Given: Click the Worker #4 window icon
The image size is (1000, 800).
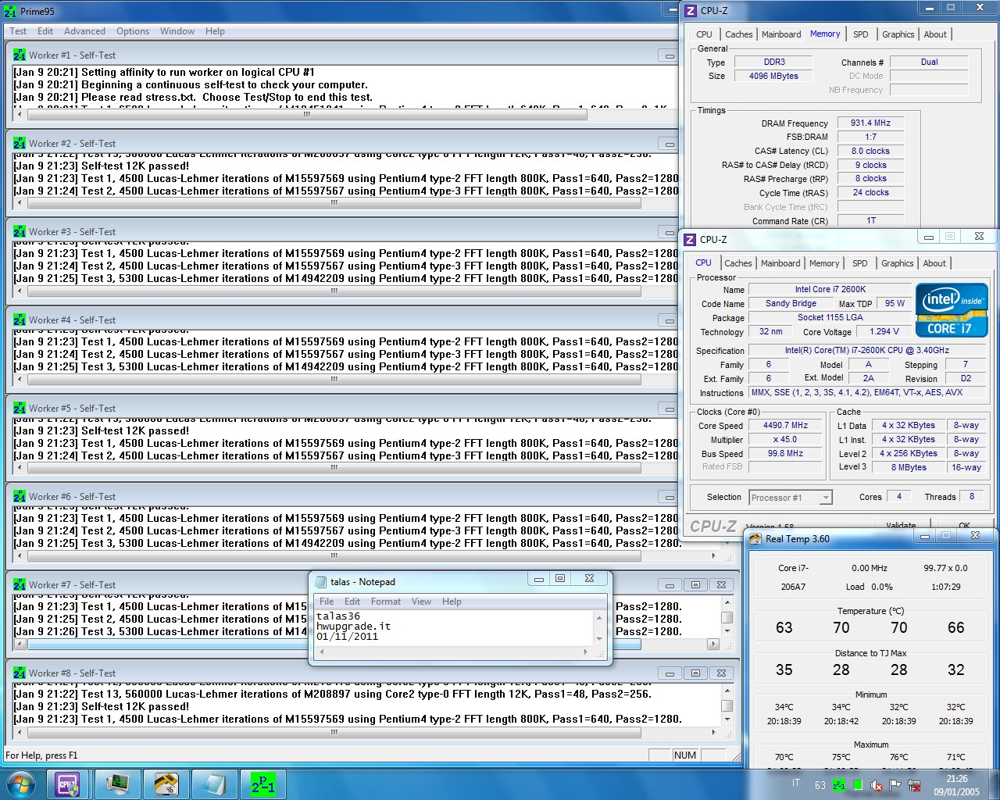Looking at the screenshot, I should [x=20, y=320].
